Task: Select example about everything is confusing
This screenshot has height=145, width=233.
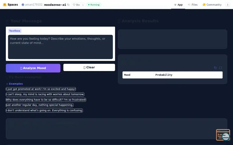Action: [x=44, y=110]
